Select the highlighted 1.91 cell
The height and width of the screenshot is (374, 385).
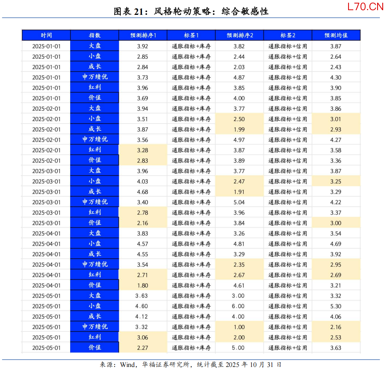pyautogui.click(x=239, y=192)
